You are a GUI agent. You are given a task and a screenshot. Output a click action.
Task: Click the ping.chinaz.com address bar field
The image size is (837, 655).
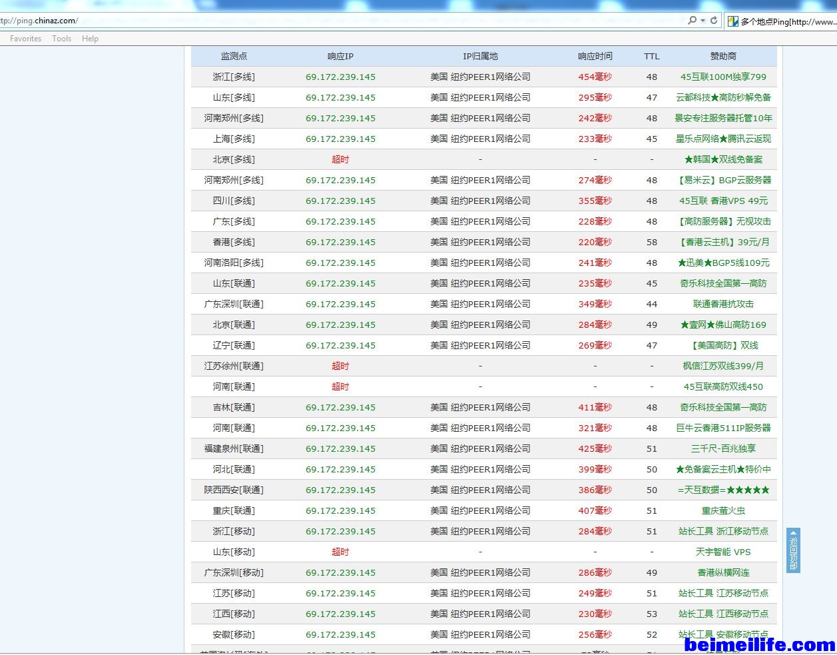click(333, 21)
